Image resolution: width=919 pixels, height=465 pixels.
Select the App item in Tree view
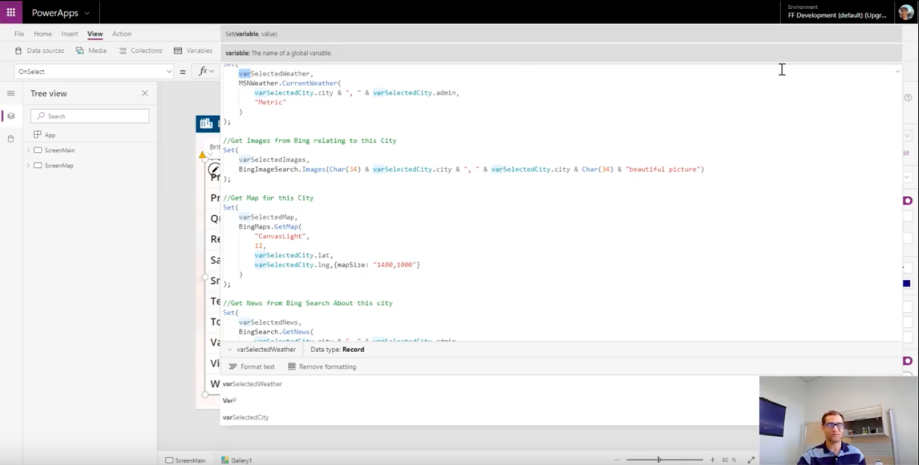click(45, 135)
